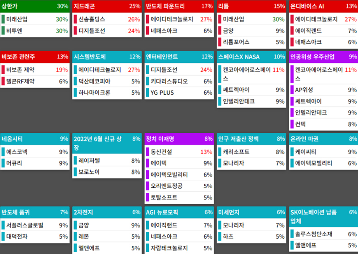The width and height of the screenshot is (358, 254).
Task: Select the 시스템반도체 theme header
Action: 107,57
